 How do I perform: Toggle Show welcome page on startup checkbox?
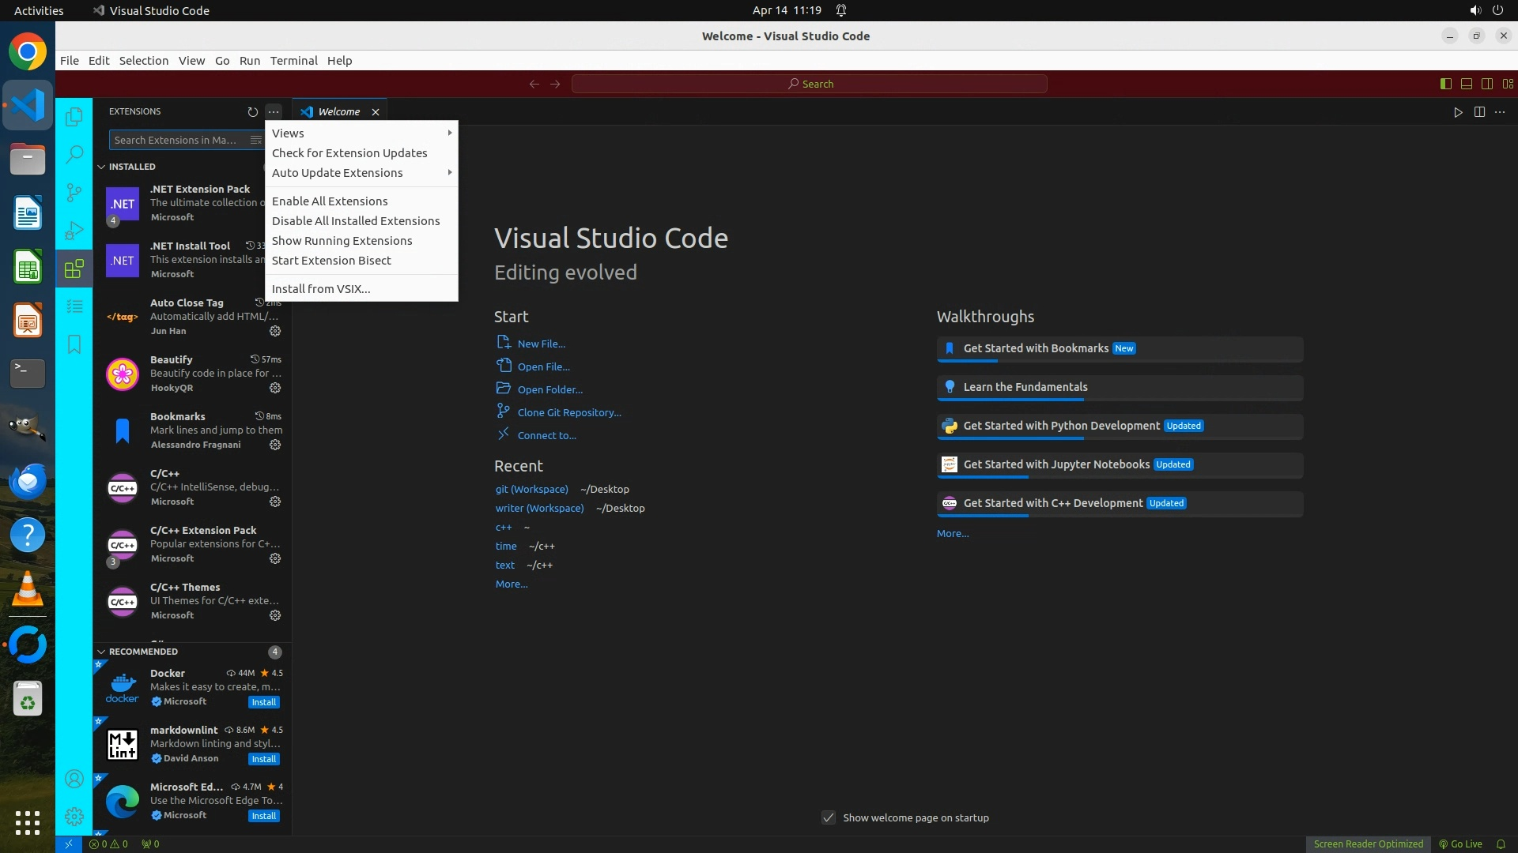(829, 817)
